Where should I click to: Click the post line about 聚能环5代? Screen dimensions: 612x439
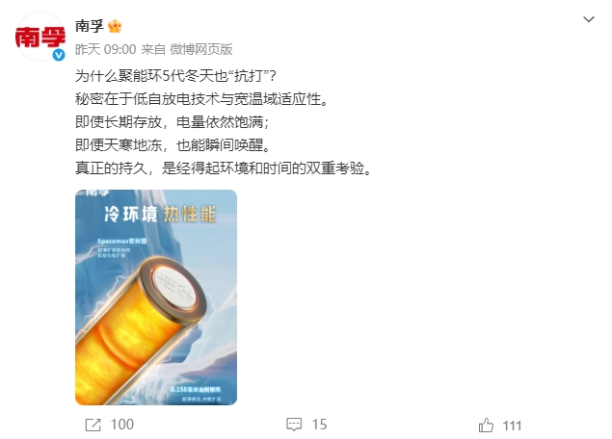(x=175, y=76)
